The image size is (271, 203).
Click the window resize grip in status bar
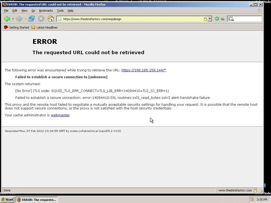pos(261,191)
